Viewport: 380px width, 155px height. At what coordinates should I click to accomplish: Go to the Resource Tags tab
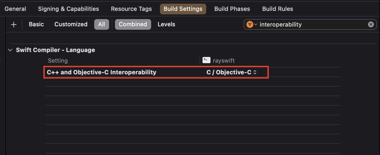131,9
